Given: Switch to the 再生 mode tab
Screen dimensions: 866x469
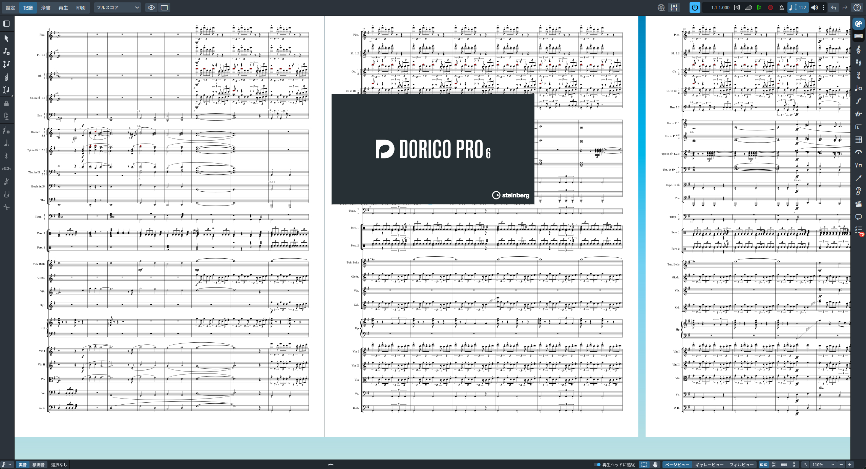Looking at the screenshot, I should pyautogui.click(x=63, y=7).
